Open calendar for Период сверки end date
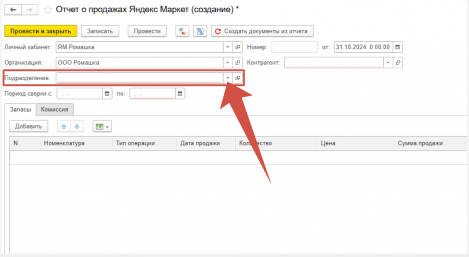This screenshot has height=257, width=469. point(180,94)
